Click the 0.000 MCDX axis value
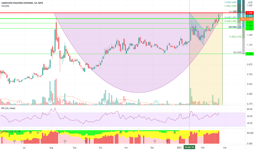The width and height of the screenshot is (255, 150). click(250, 143)
